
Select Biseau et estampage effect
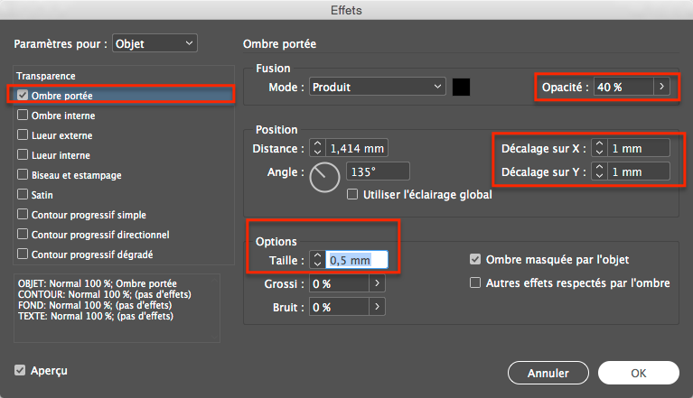(23, 175)
